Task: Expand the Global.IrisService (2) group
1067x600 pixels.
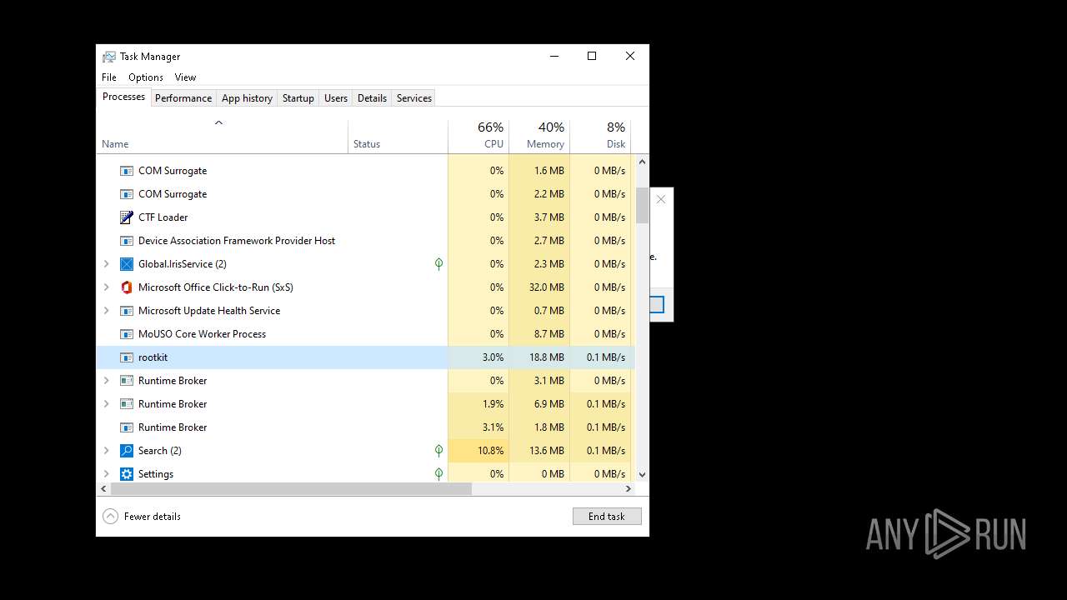Action: [106, 264]
